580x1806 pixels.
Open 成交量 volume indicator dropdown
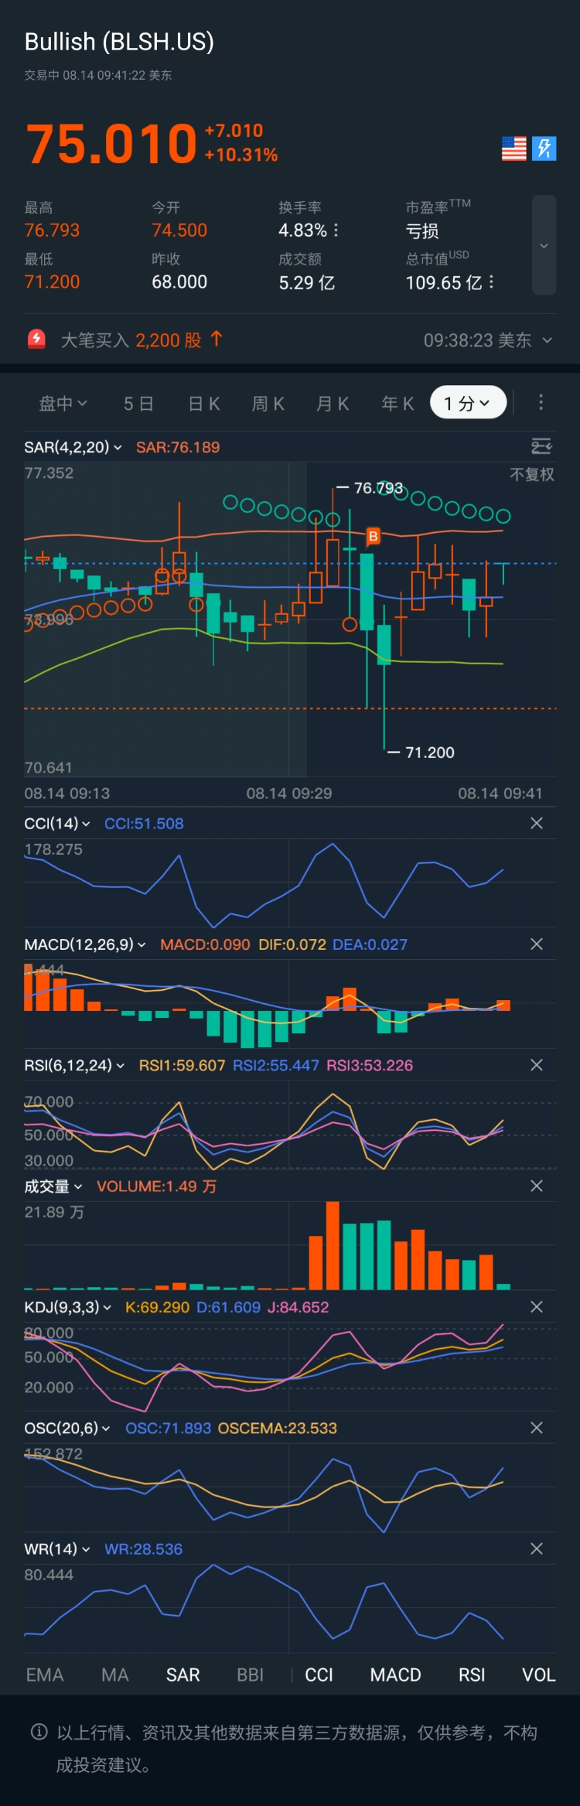pyautogui.click(x=53, y=1186)
